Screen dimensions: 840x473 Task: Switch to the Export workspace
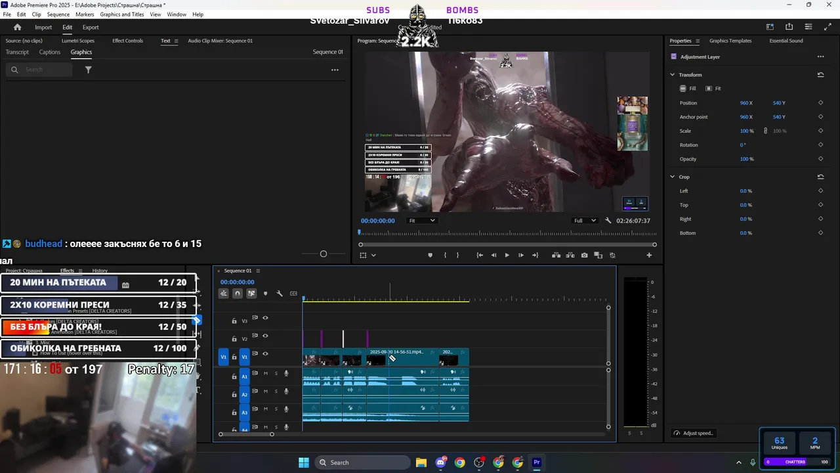91,27
